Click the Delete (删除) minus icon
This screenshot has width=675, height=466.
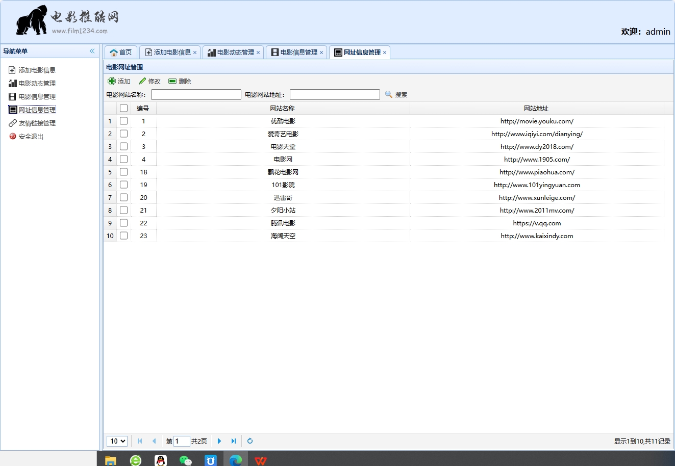tap(172, 81)
